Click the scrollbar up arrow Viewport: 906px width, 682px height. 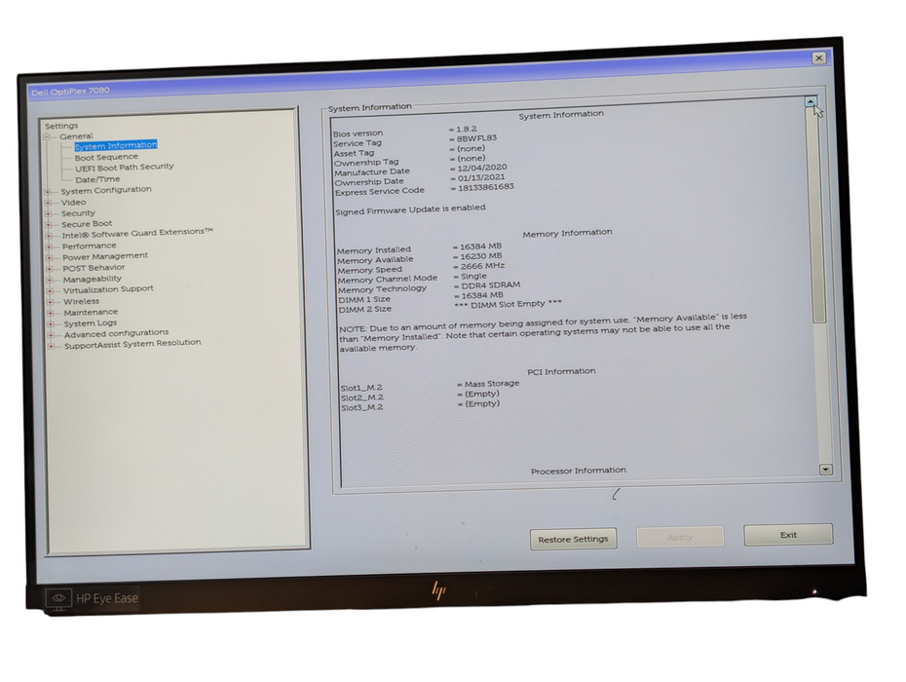pos(811,101)
